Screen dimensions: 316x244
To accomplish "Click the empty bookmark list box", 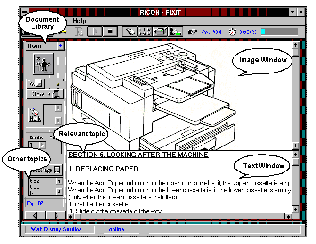I will 49,114.
